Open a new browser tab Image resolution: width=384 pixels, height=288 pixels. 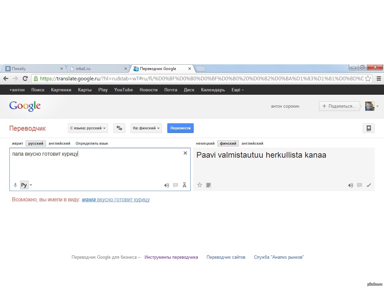pos(201,69)
